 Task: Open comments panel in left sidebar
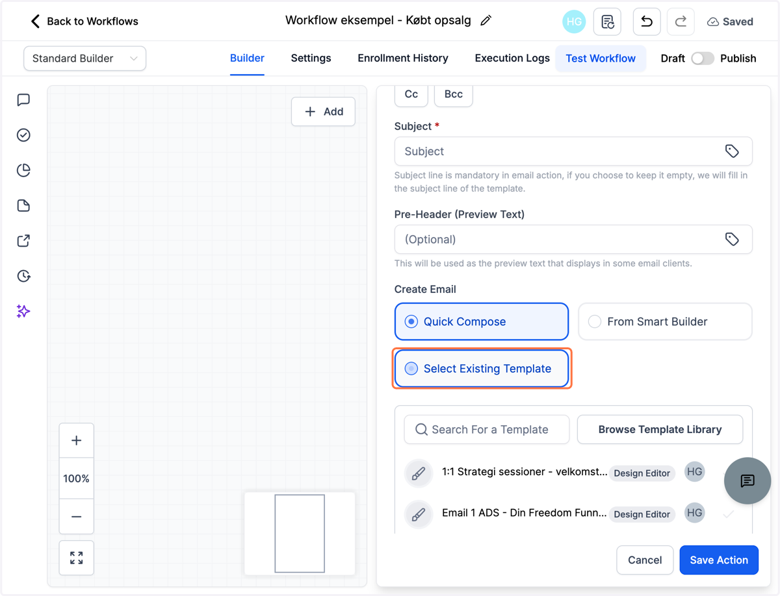pos(23,99)
